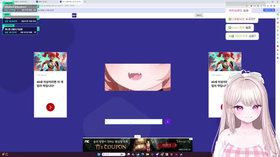Open File Explorer from the taskbar

[x=147, y=154]
